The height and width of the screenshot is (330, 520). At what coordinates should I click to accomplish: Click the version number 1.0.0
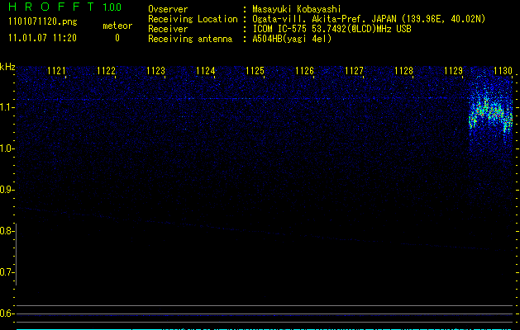point(112,7)
